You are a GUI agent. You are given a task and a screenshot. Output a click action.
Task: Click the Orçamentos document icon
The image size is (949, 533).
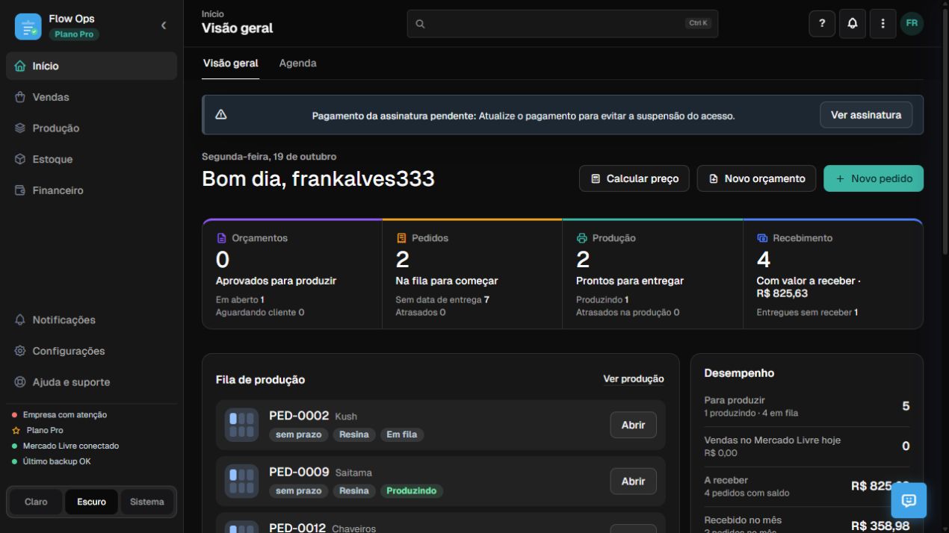tap(221, 238)
